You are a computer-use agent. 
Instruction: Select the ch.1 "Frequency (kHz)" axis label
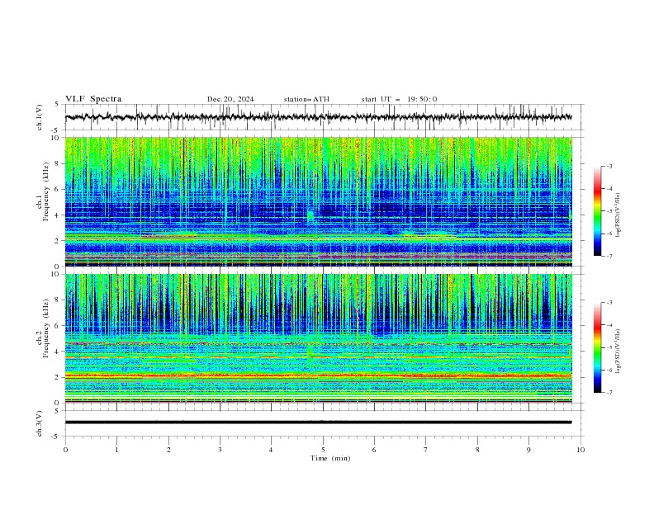pos(46,191)
